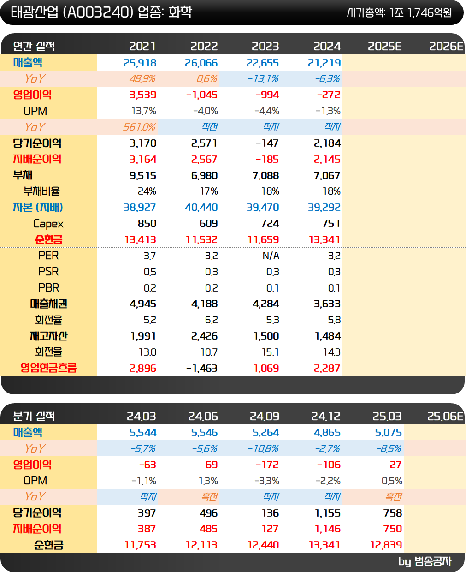Select quarterly net income 1,155
The image size is (466, 572).
coord(328,513)
